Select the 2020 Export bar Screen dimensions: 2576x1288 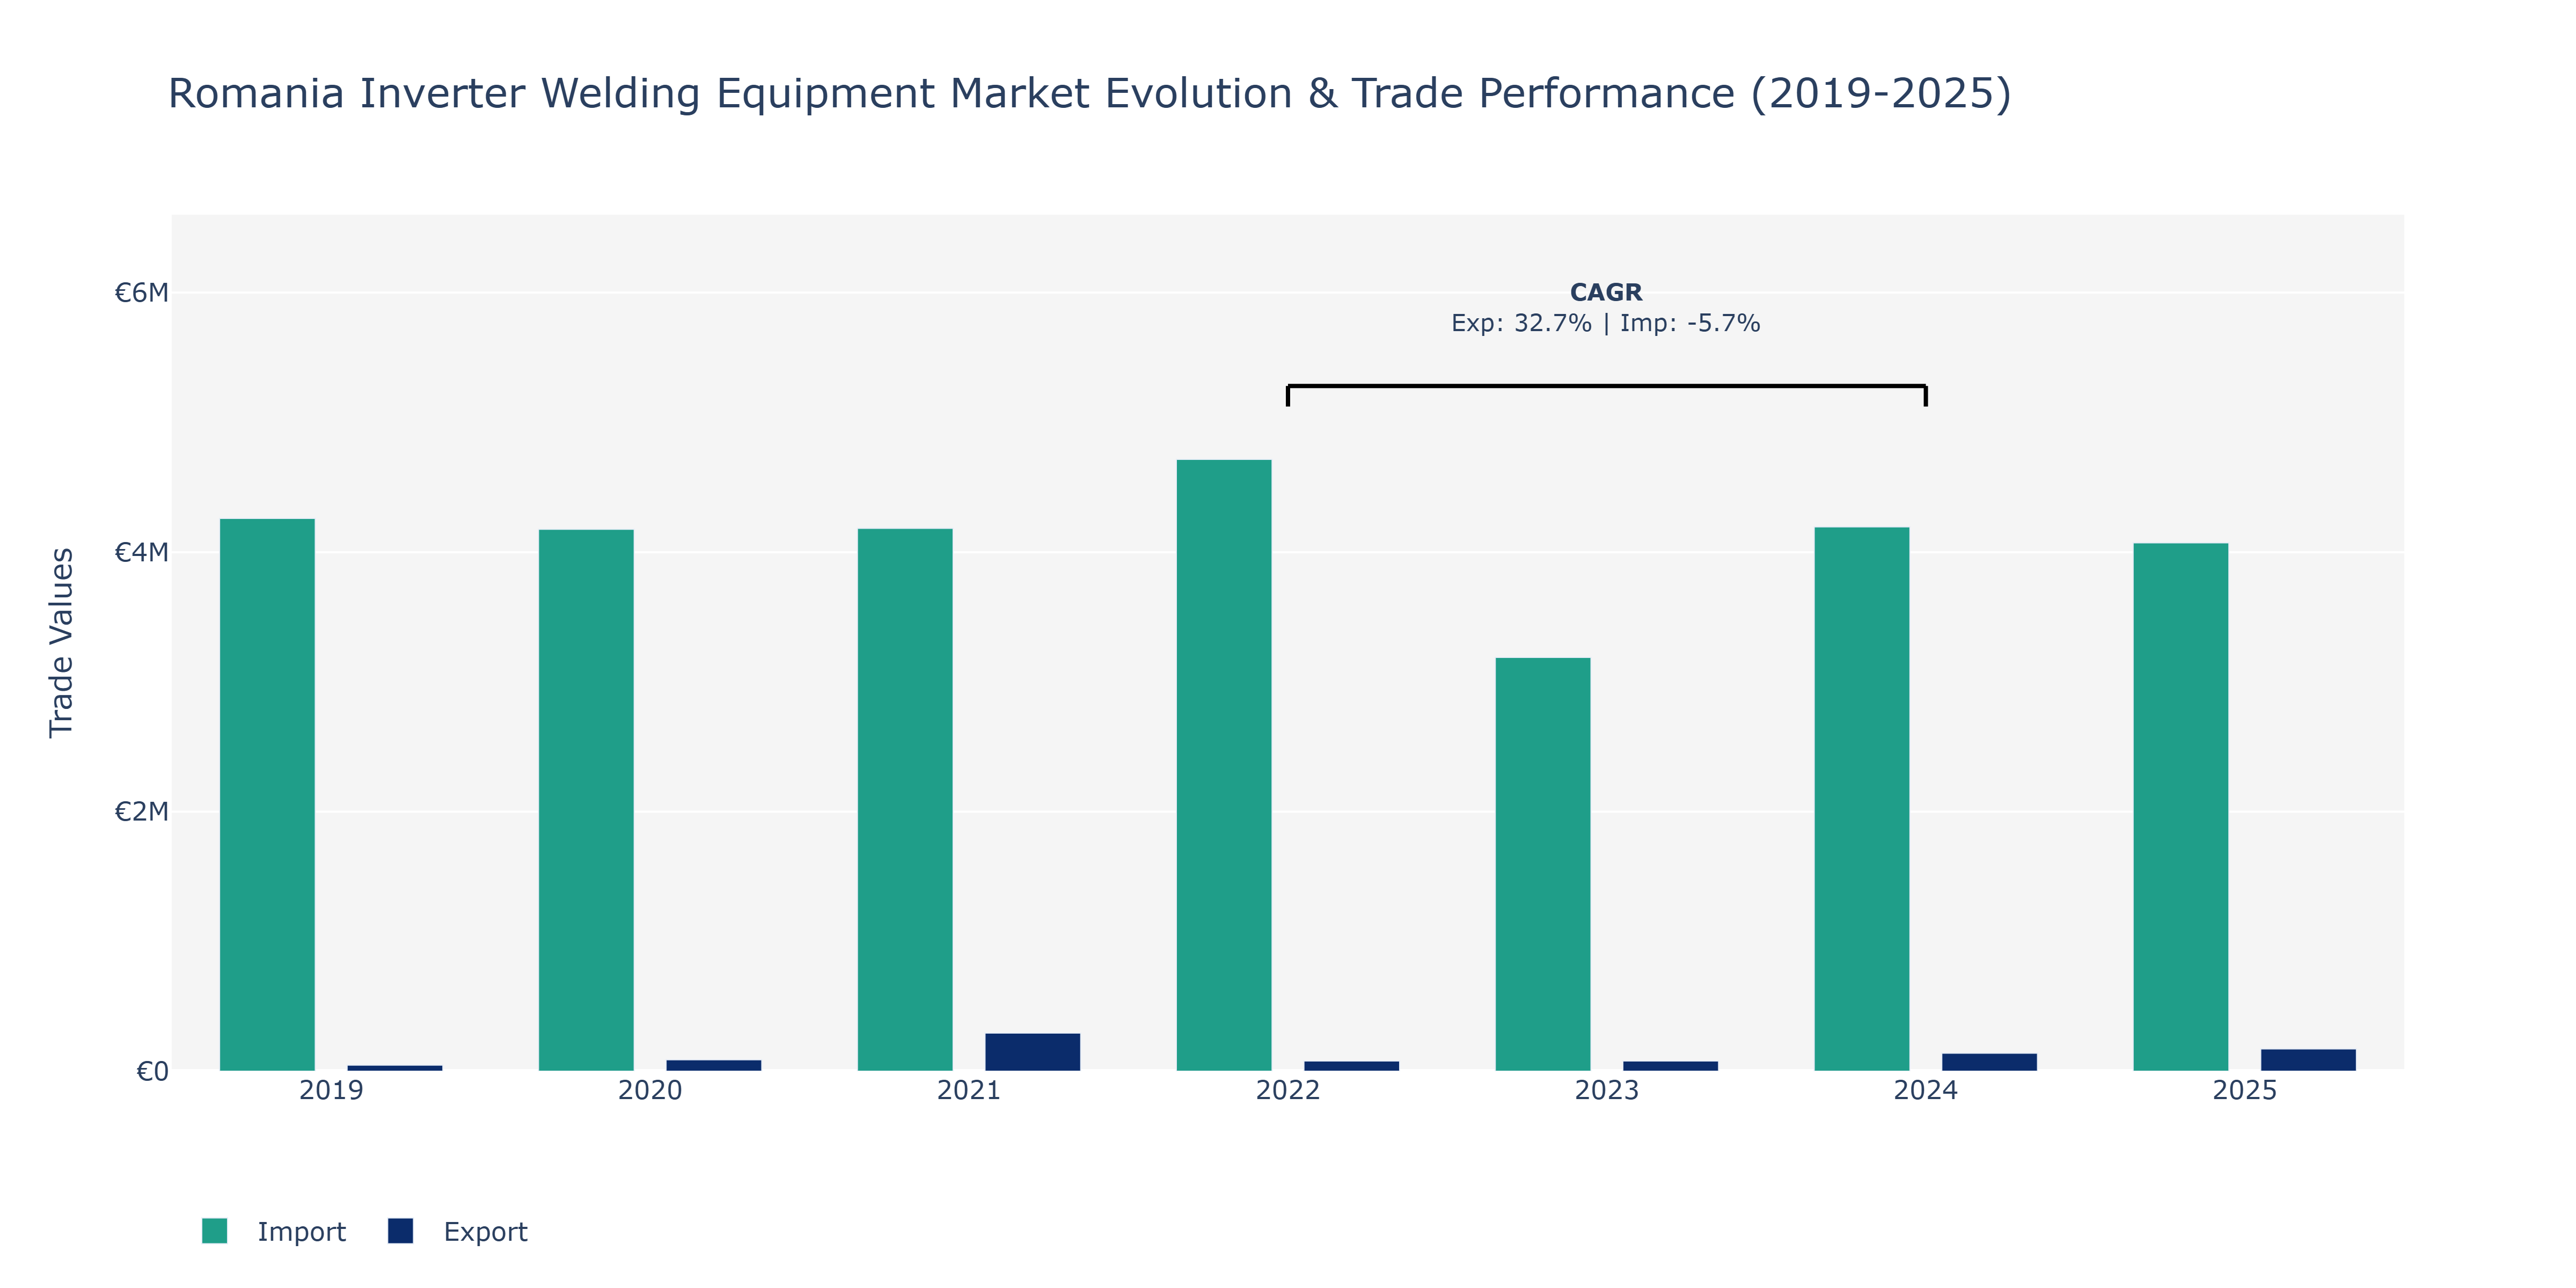point(714,1065)
